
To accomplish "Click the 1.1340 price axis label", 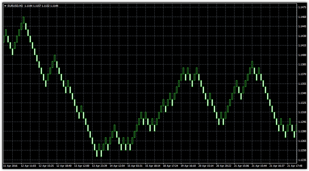I will coord(302,93).
